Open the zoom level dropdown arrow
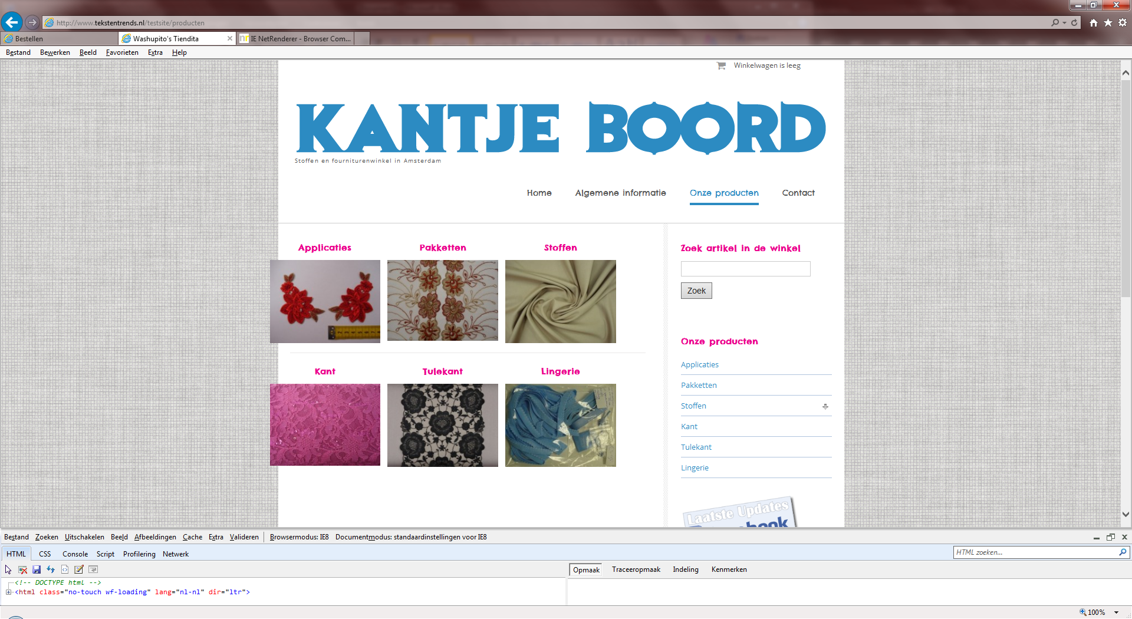Image resolution: width=1132 pixels, height=619 pixels. [x=1117, y=613]
